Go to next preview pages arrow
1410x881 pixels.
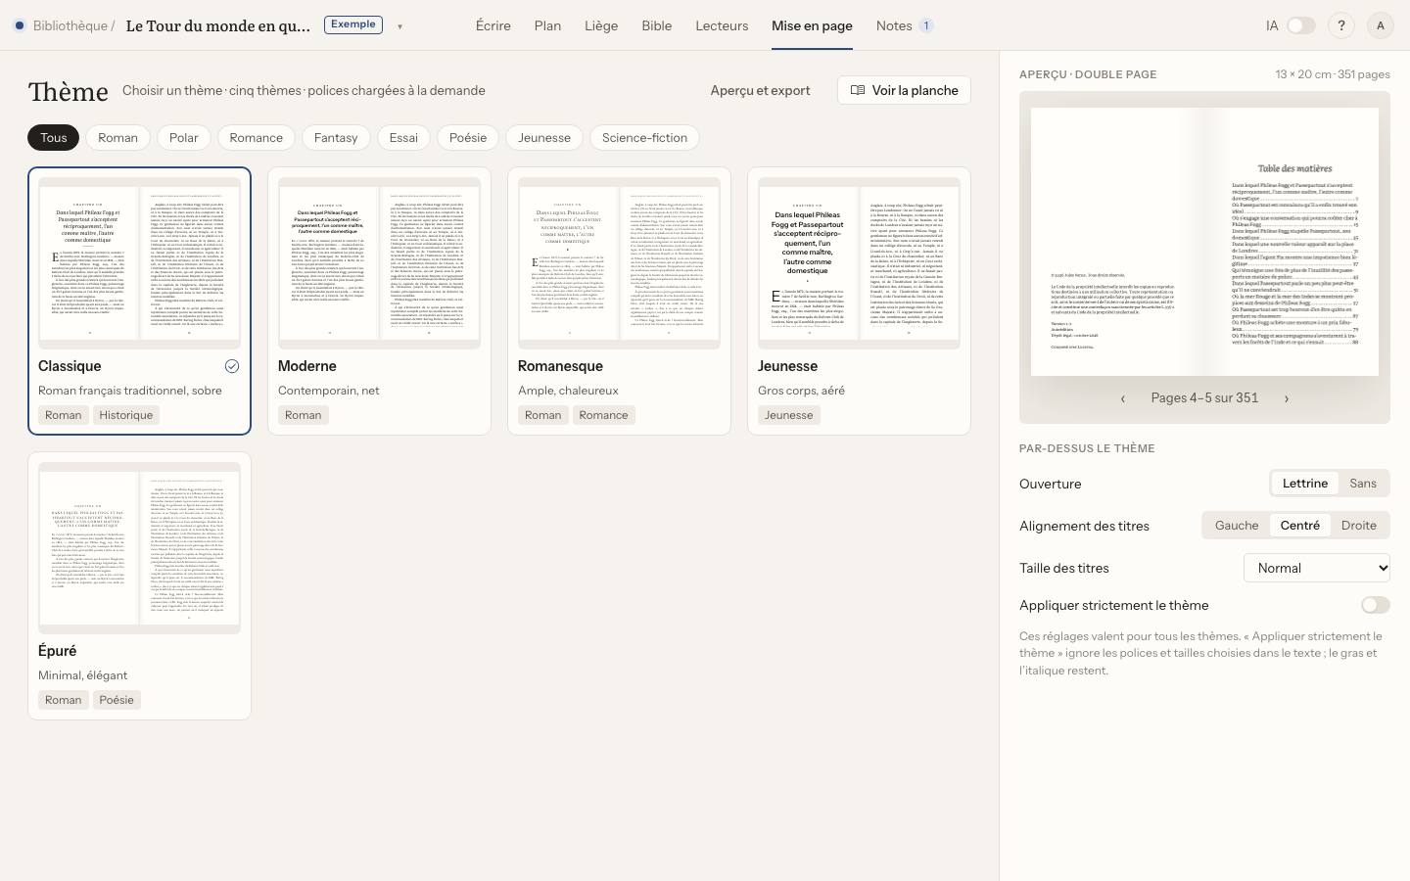1287,398
